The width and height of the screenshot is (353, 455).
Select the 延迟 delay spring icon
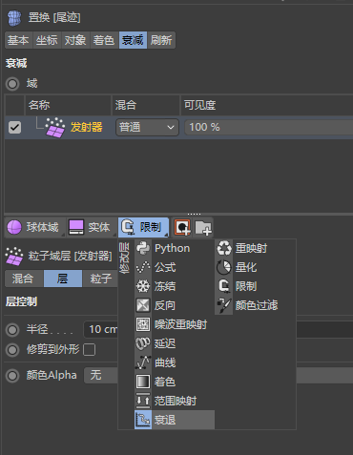(143, 343)
